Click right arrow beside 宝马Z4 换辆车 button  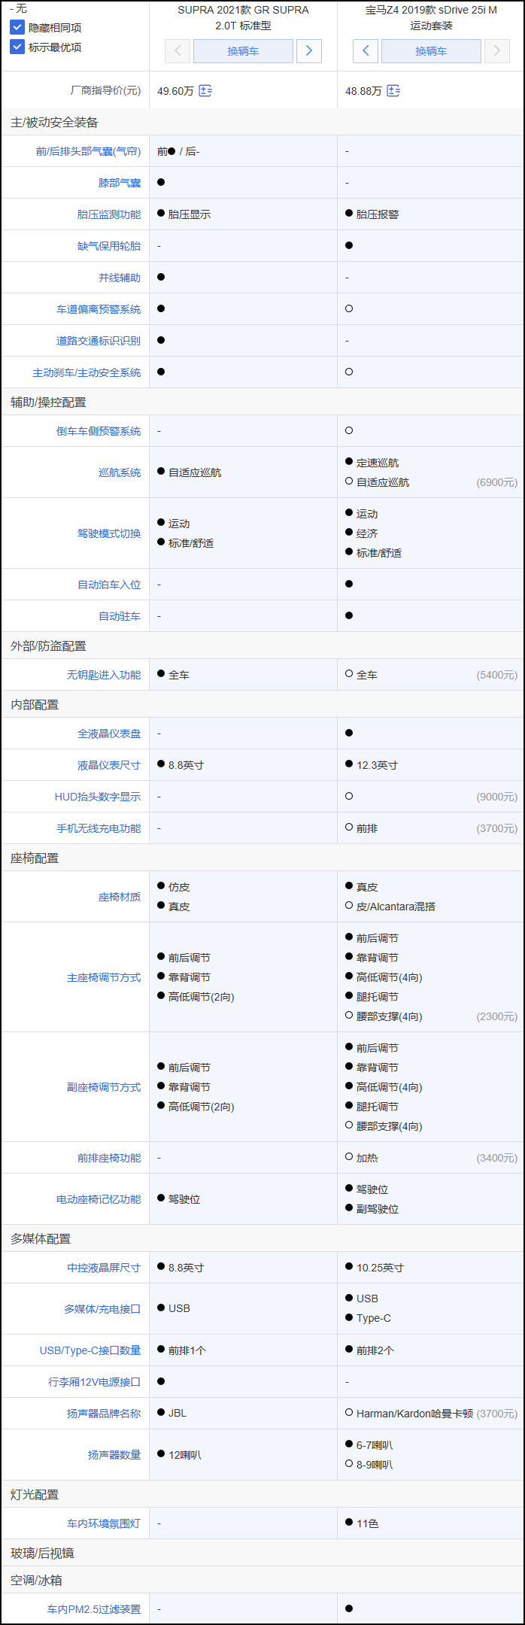496,51
